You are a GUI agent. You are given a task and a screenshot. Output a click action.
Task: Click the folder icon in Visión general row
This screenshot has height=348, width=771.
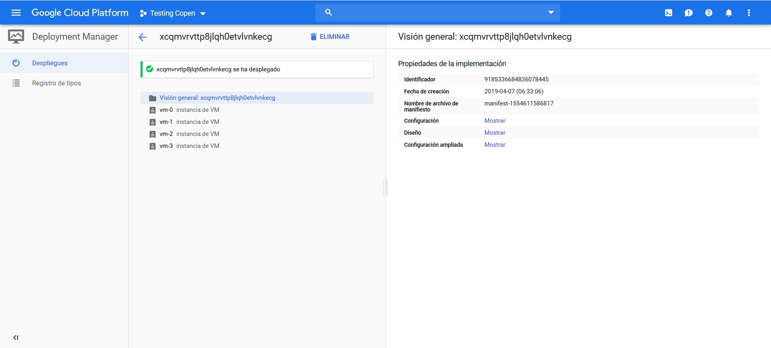pos(153,98)
